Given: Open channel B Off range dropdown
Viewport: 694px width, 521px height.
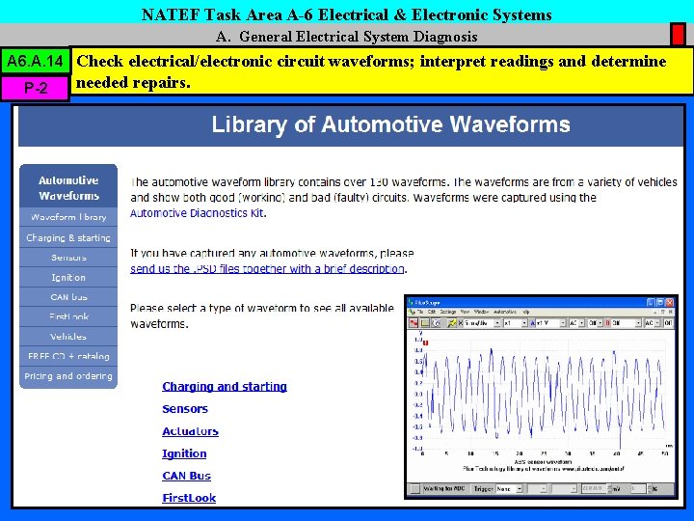Looking at the screenshot, I should 627,323.
